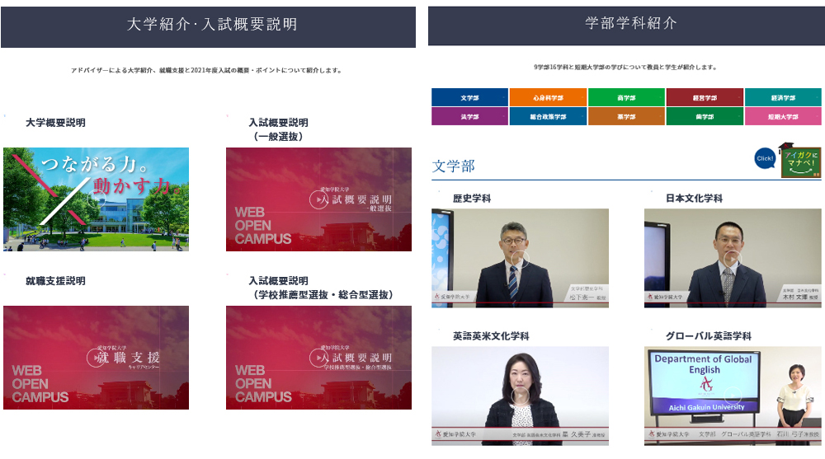The image size is (825, 459).
Task: Select the 総合政策学部 button
Action: coord(548,116)
